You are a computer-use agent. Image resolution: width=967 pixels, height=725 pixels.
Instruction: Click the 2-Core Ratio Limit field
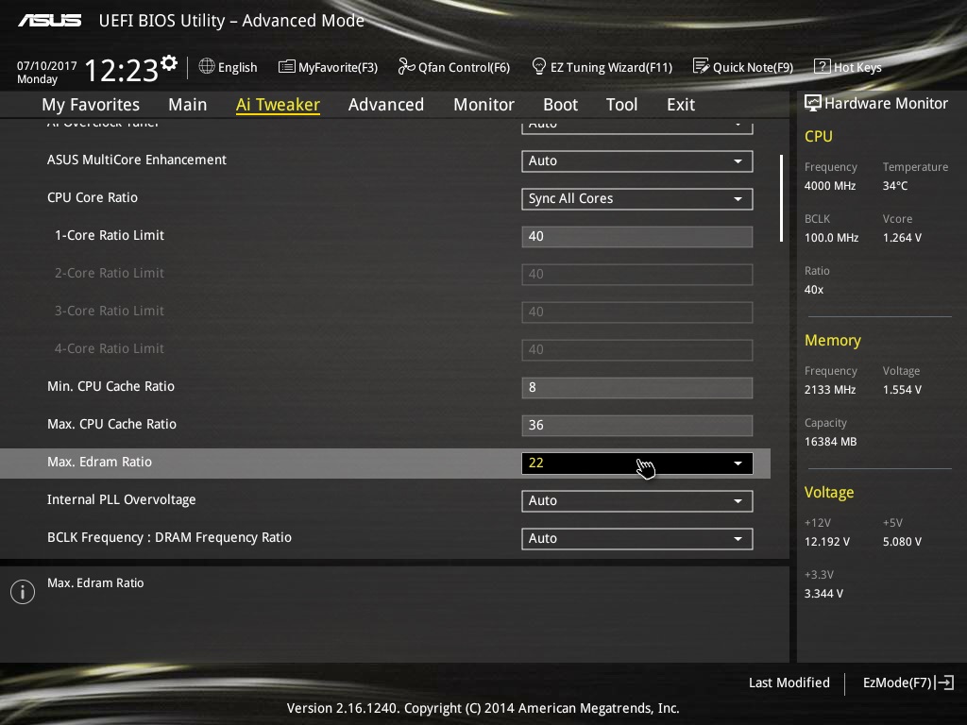click(637, 275)
